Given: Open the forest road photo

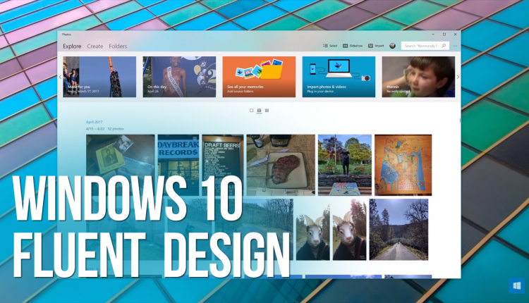Looking at the screenshot, I should pyautogui.click(x=399, y=230).
